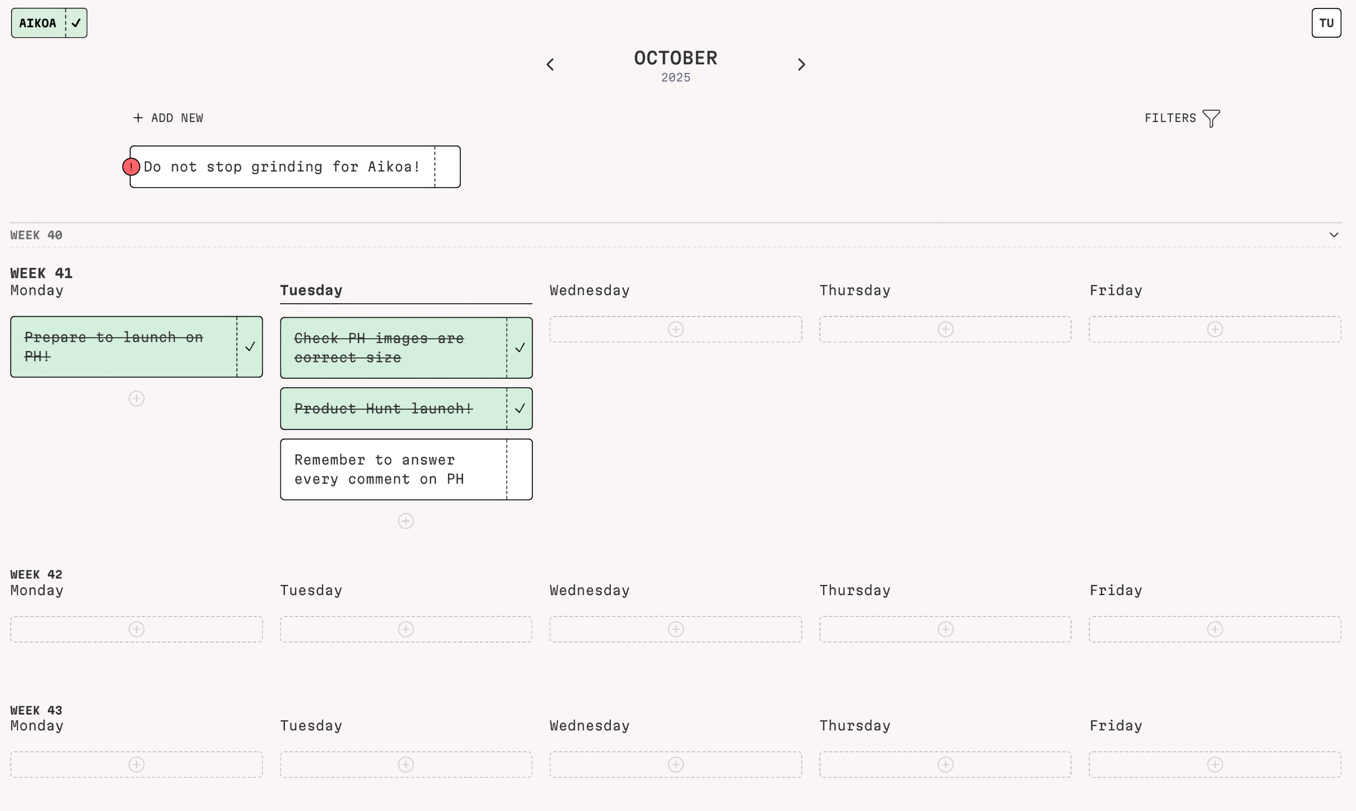Uncheck 'Prepare to launch on PH!' task
This screenshot has height=811, width=1356.
coord(250,347)
